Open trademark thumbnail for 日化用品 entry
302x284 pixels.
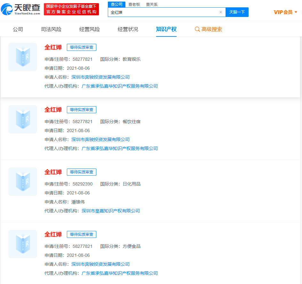coord(23,182)
